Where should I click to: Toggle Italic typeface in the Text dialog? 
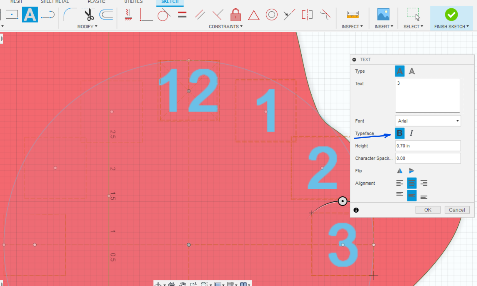[411, 133]
